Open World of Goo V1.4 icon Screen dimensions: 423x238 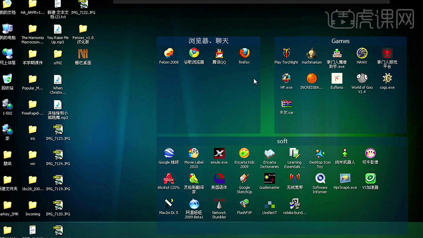point(362,79)
